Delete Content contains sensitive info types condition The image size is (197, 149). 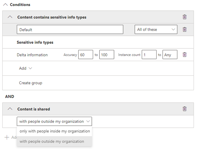pos(185,17)
